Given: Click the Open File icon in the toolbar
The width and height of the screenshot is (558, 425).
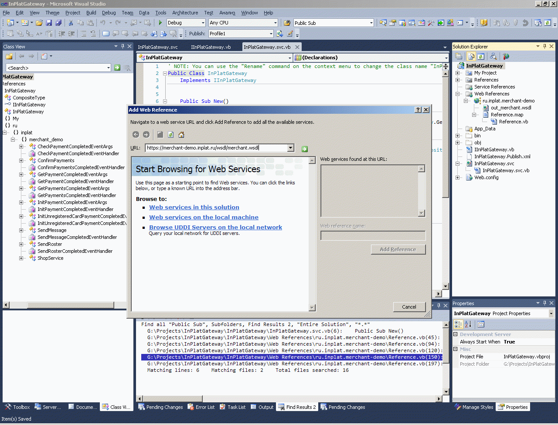Looking at the screenshot, I should (39, 23).
